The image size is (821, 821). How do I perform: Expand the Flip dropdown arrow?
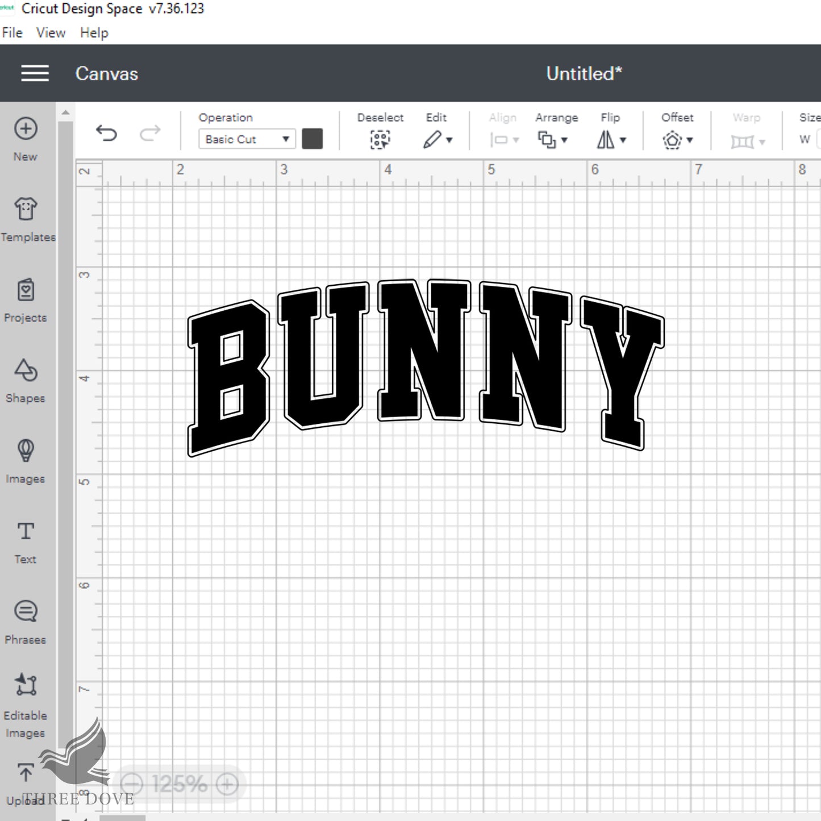pos(623,140)
